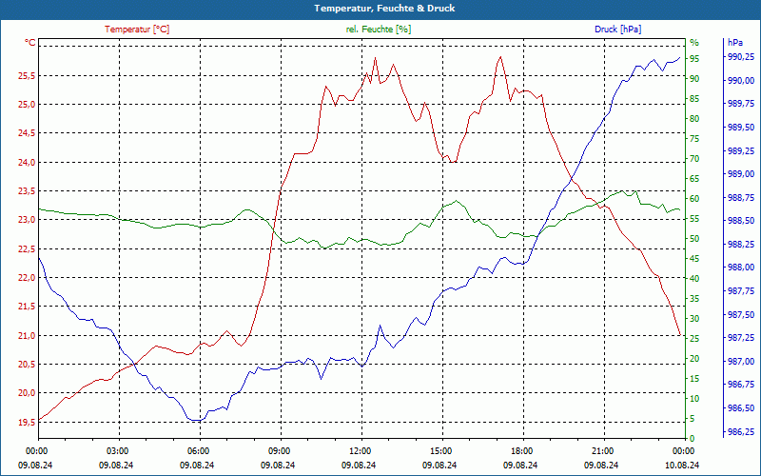Click the 989,00 pressure axis value
Viewport: 761px width, 476px height.
[x=741, y=174]
